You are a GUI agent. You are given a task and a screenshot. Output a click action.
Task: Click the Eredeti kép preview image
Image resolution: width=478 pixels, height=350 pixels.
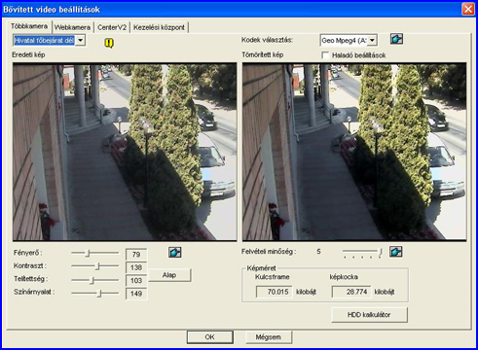[x=125, y=152]
